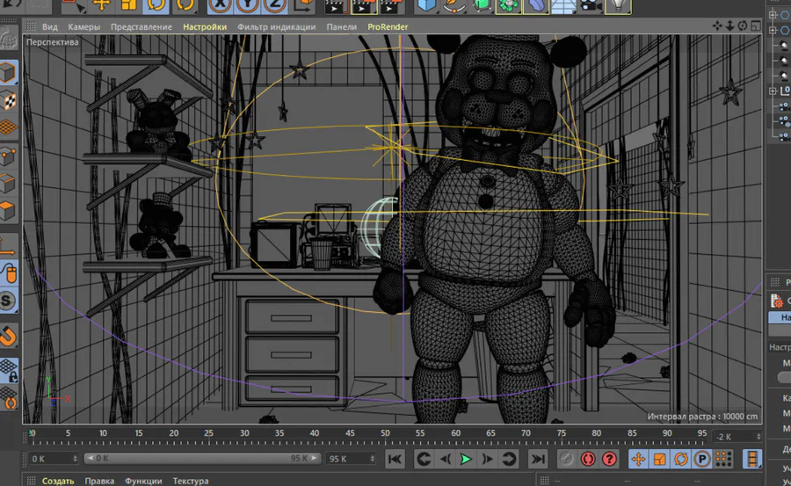
Task: Open the Камеры menu
Action: (83, 26)
